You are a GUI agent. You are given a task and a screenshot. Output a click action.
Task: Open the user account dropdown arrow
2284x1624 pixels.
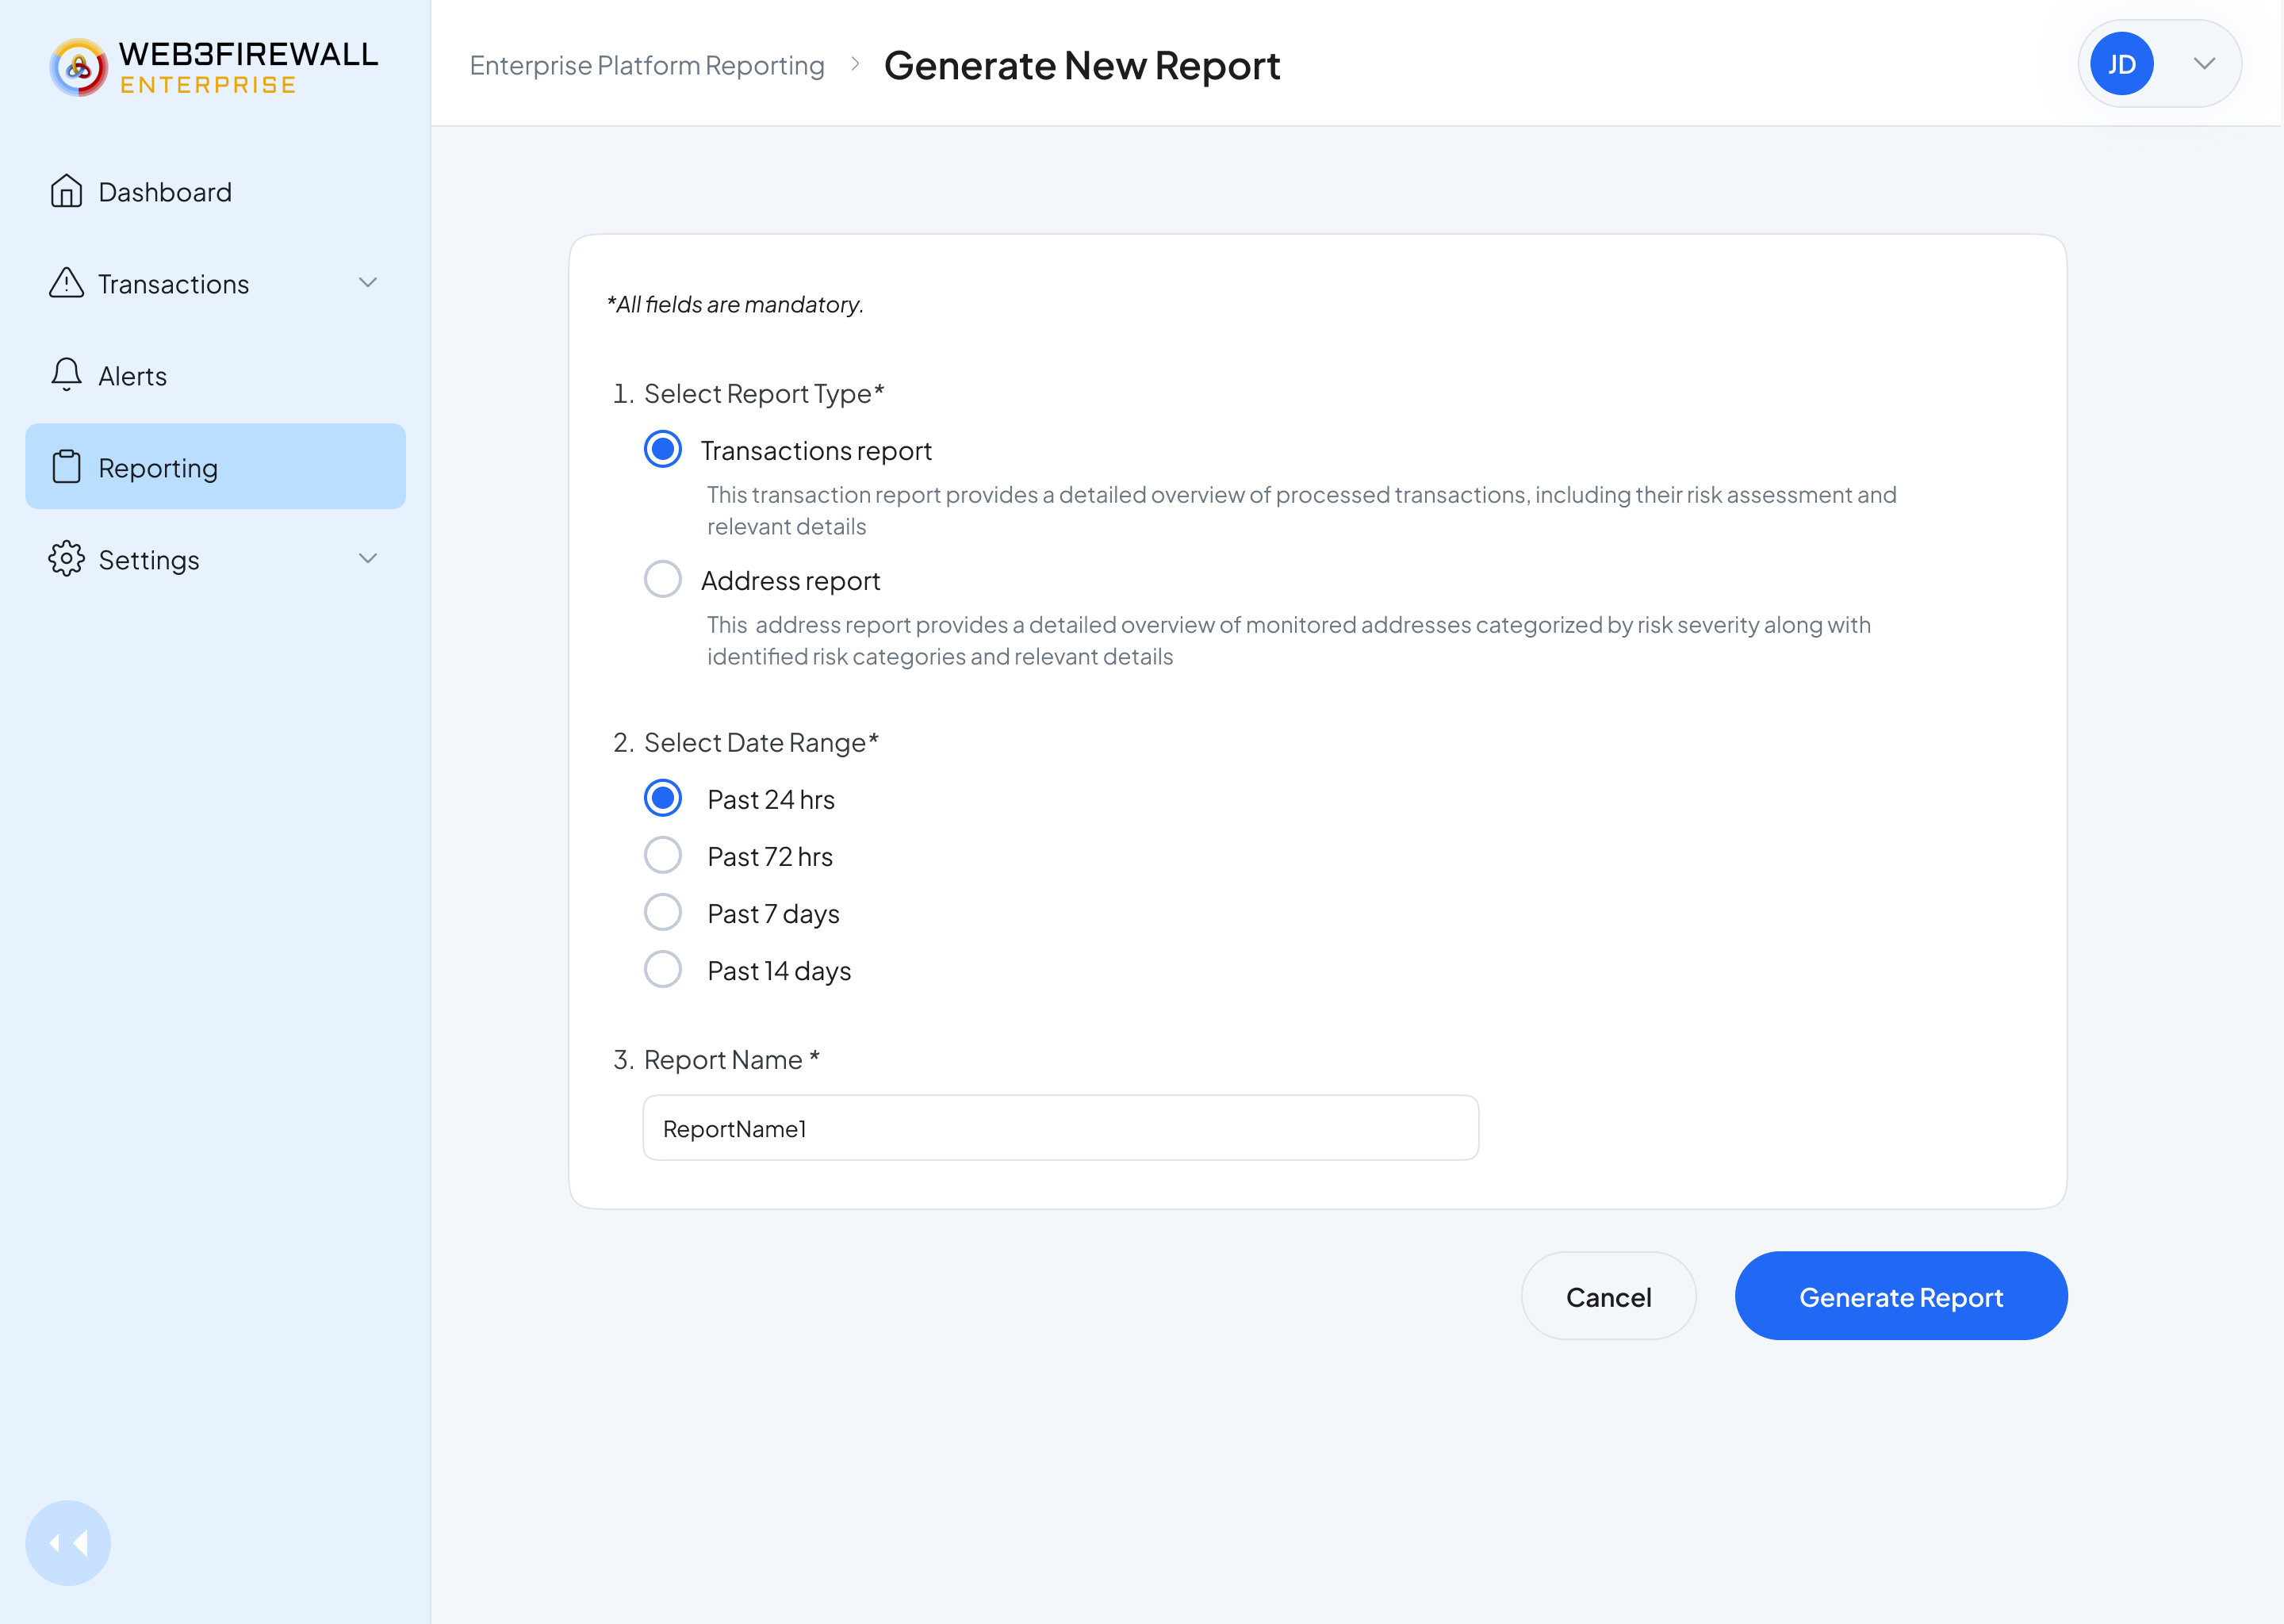click(2204, 64)
